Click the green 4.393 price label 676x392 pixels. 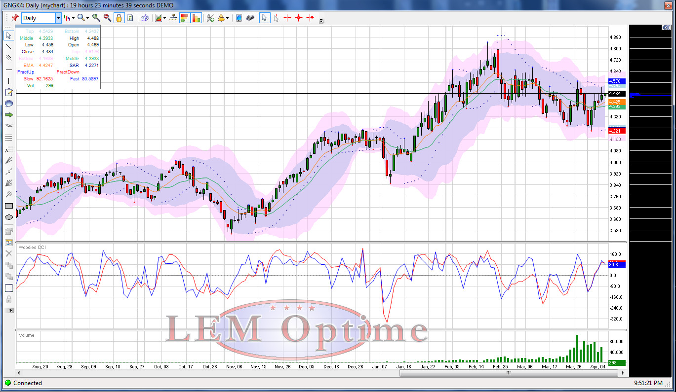(x=617, y=107)
